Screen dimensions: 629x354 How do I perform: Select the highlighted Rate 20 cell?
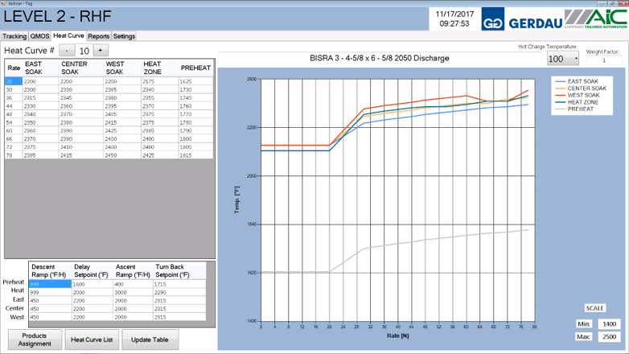13,81
